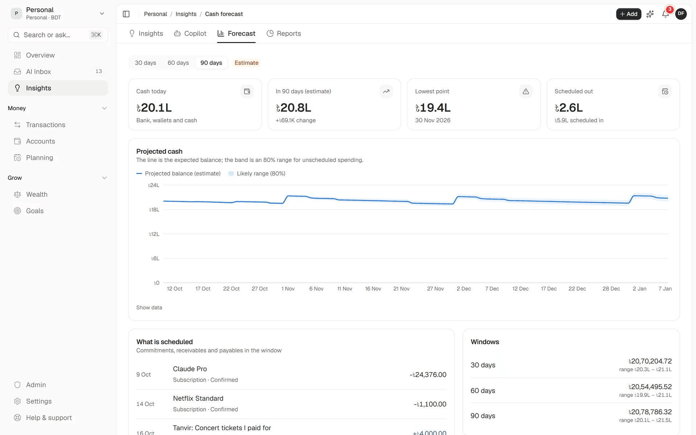The width and height of the screenshot is (696, 435).
Task: Select the 90 days forecast range
Action: [x=211, y=63]
